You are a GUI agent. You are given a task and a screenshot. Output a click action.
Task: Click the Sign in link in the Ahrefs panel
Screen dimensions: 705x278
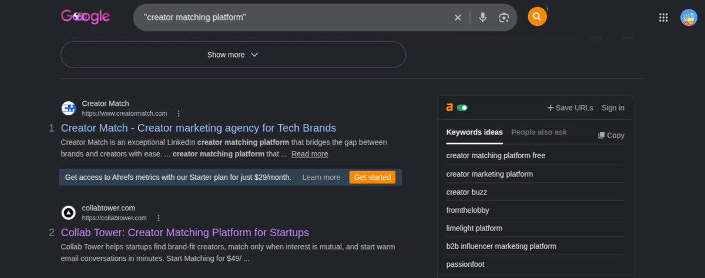coord(613,108)
